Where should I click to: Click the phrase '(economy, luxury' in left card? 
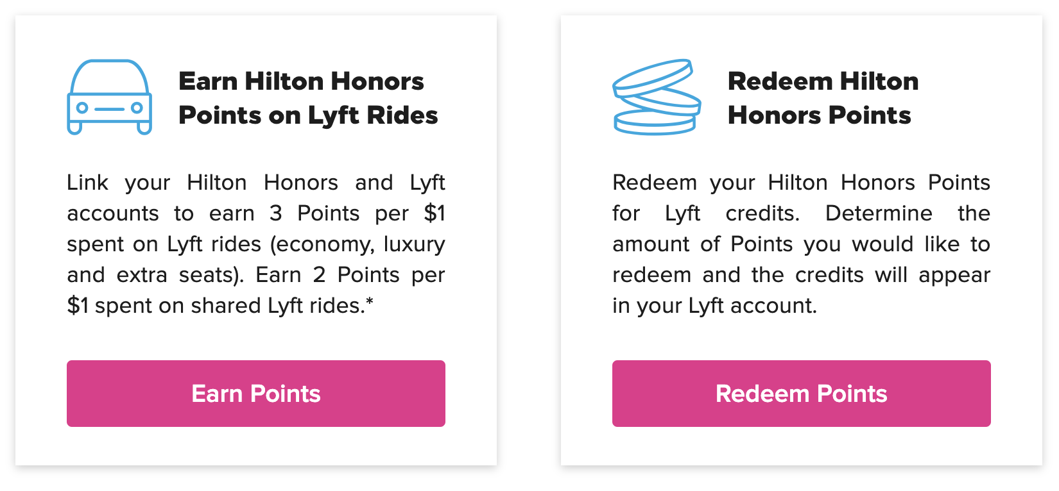point(358,244)
